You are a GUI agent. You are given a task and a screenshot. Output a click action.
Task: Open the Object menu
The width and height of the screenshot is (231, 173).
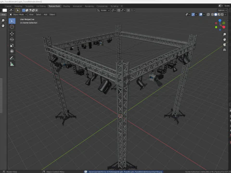point(52,14)
